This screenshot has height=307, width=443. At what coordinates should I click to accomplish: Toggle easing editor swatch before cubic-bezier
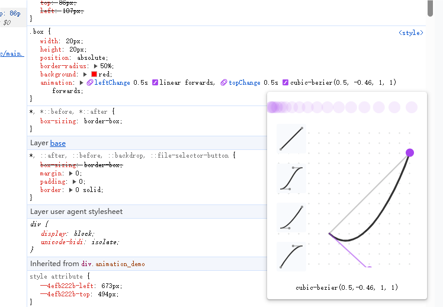[285, 82]
